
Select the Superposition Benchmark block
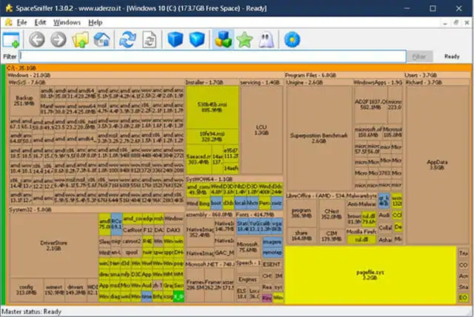point(318,138)
